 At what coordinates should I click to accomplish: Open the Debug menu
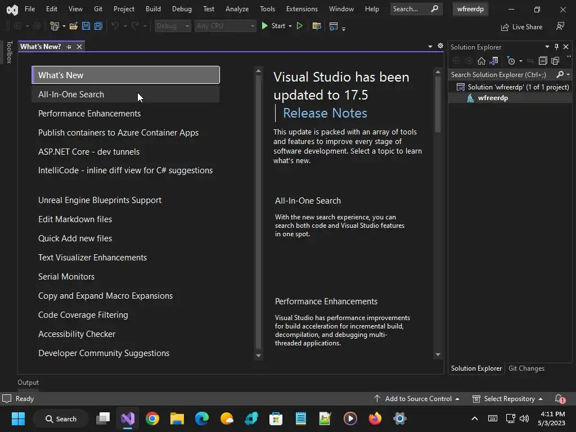(x=182, y=9)
